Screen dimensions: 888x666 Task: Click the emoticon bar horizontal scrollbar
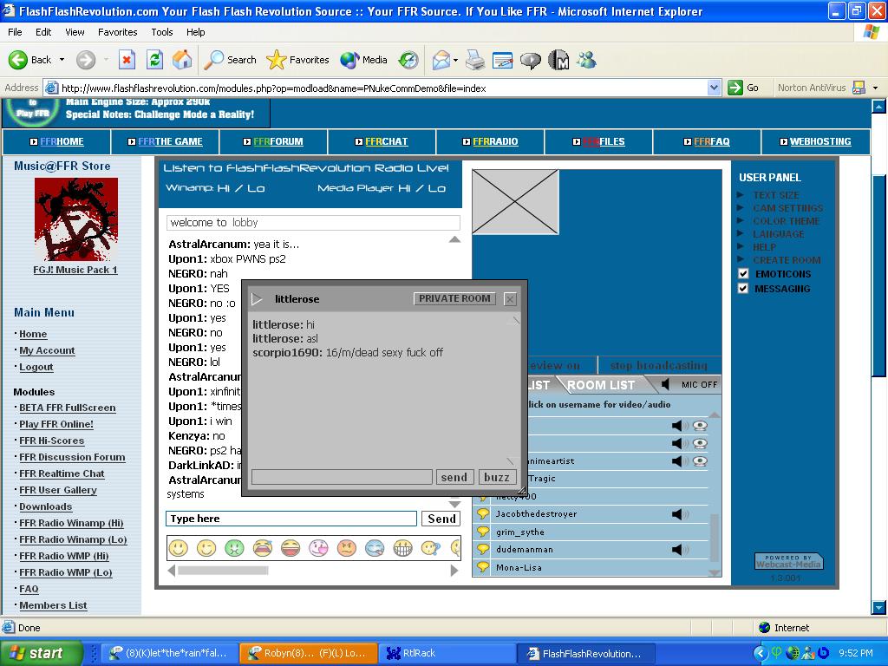[x=223, y=571]
